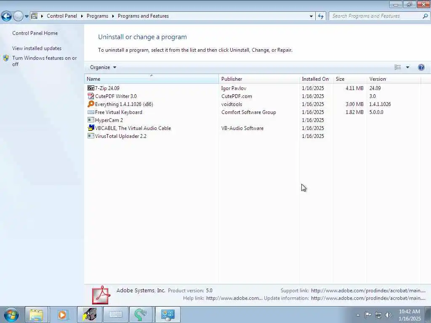The width and height of the screenshot is (431, 323).
Task: Sort by the Name column header
Action: [152, 79]
